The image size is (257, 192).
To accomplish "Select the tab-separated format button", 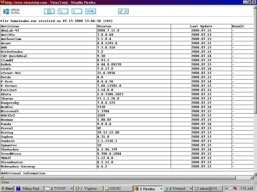I will pos(63,11).
